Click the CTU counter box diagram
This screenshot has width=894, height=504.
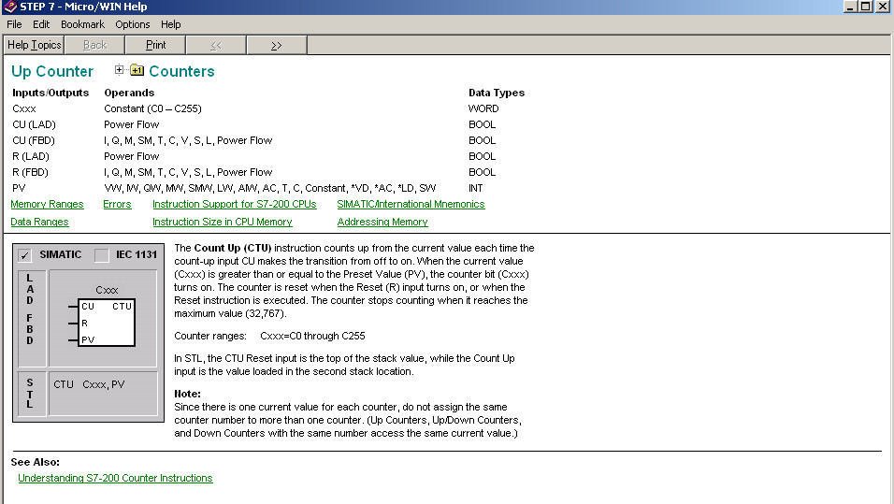click(x=106, y=322)
